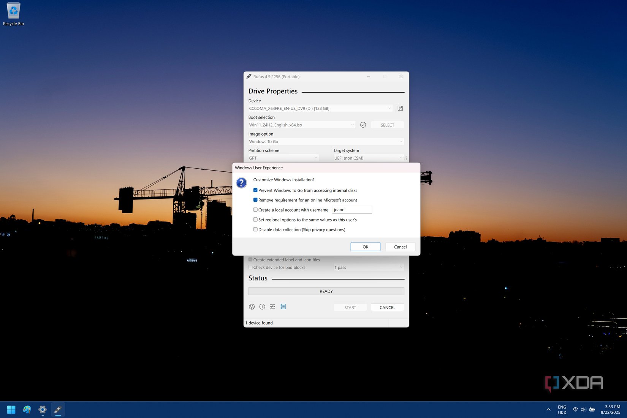This screenshot has height=418, width=627.
Task: Click the READY status progress bar
Action: click(x=326, y=291)
